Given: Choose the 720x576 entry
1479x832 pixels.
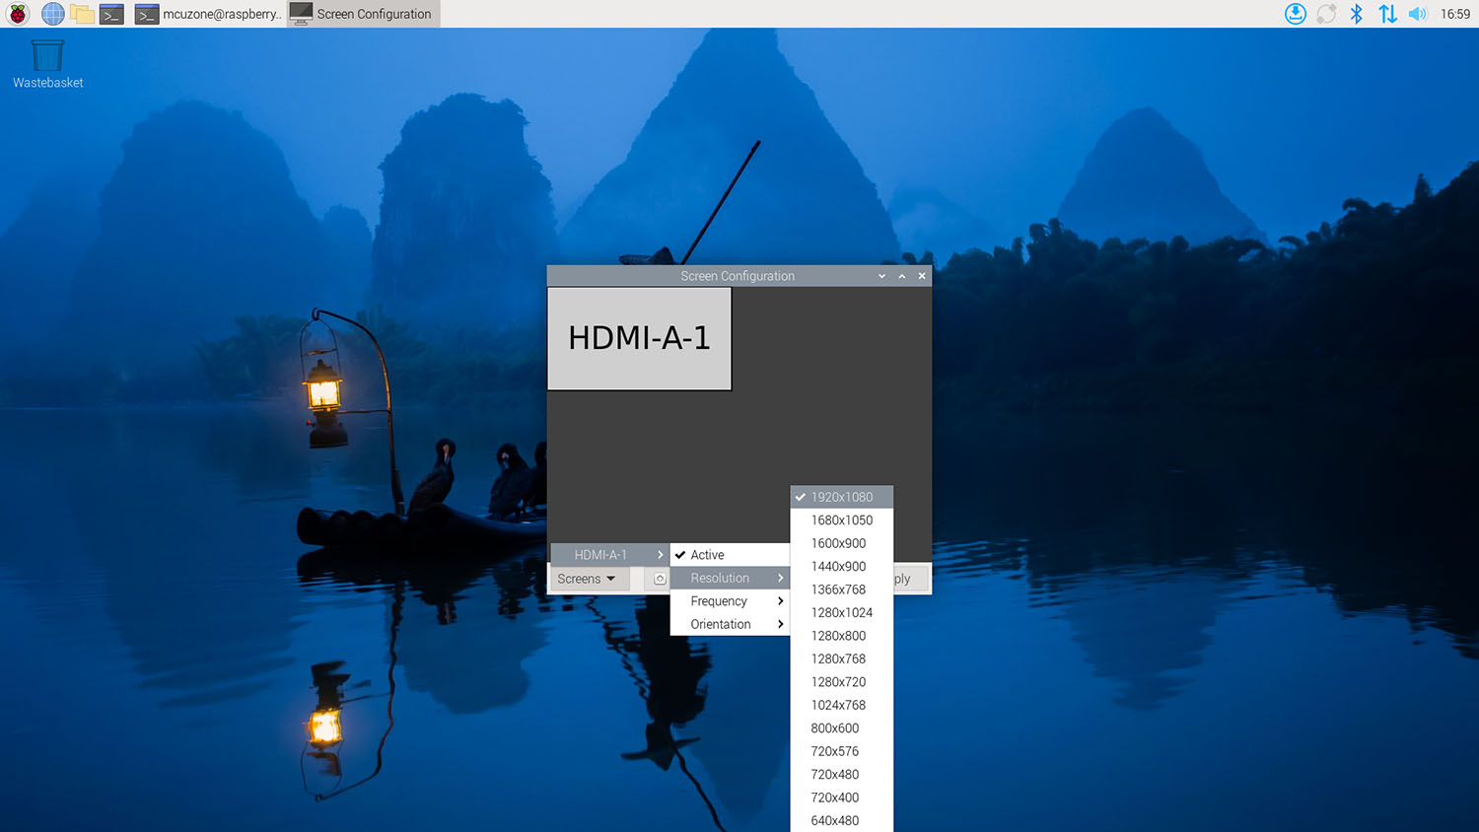Looking at the screenshot, I should [842, 751].
